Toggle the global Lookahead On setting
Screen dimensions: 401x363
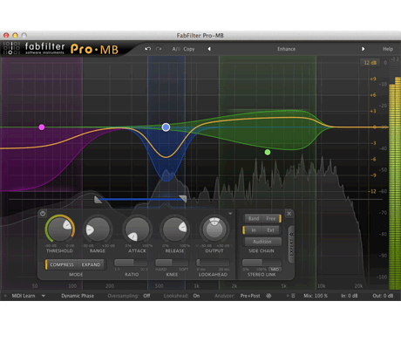196,296
